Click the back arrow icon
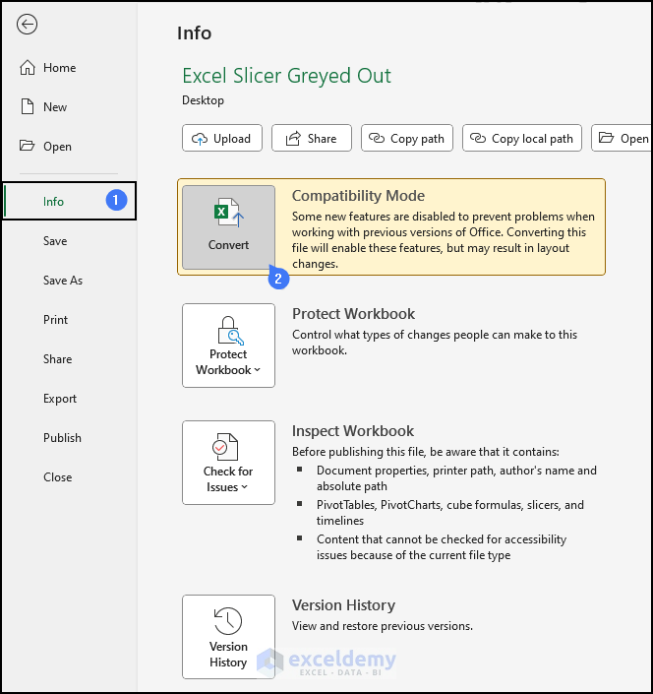Viewport: 653px width, 694px height. click(x=28, y=25)
